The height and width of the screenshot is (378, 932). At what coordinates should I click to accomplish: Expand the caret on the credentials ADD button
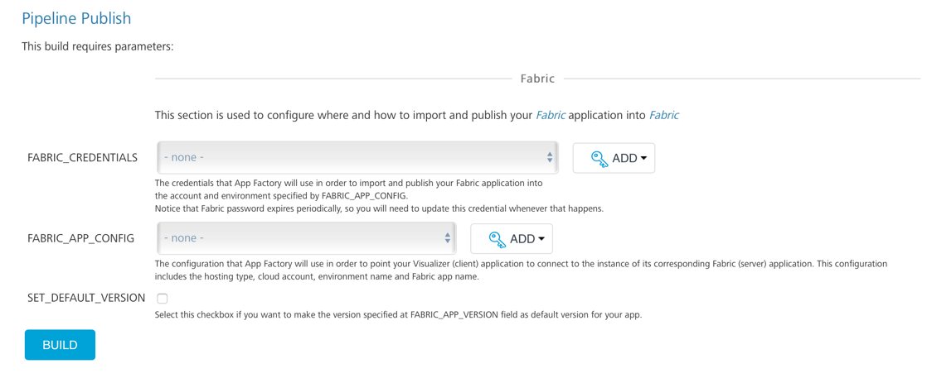(643, 159)
